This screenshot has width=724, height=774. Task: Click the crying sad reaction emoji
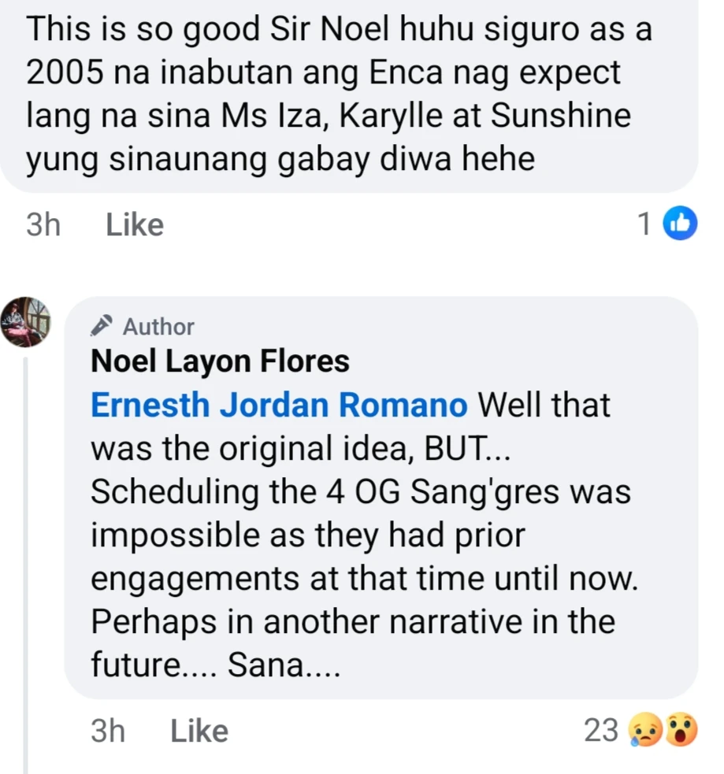coord(644,731)
